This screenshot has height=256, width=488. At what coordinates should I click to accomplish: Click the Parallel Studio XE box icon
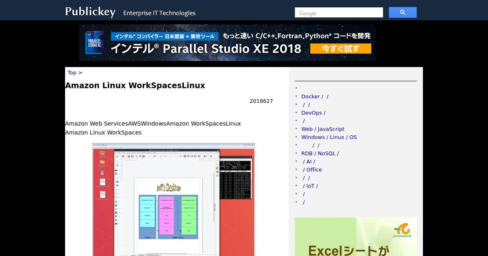94,43
